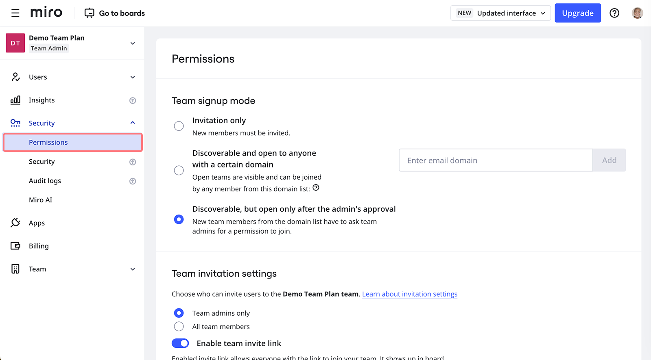Click the user profile avatar
Image resolution: width=651 pixels, height=360 pixels.
pos(637,13)
